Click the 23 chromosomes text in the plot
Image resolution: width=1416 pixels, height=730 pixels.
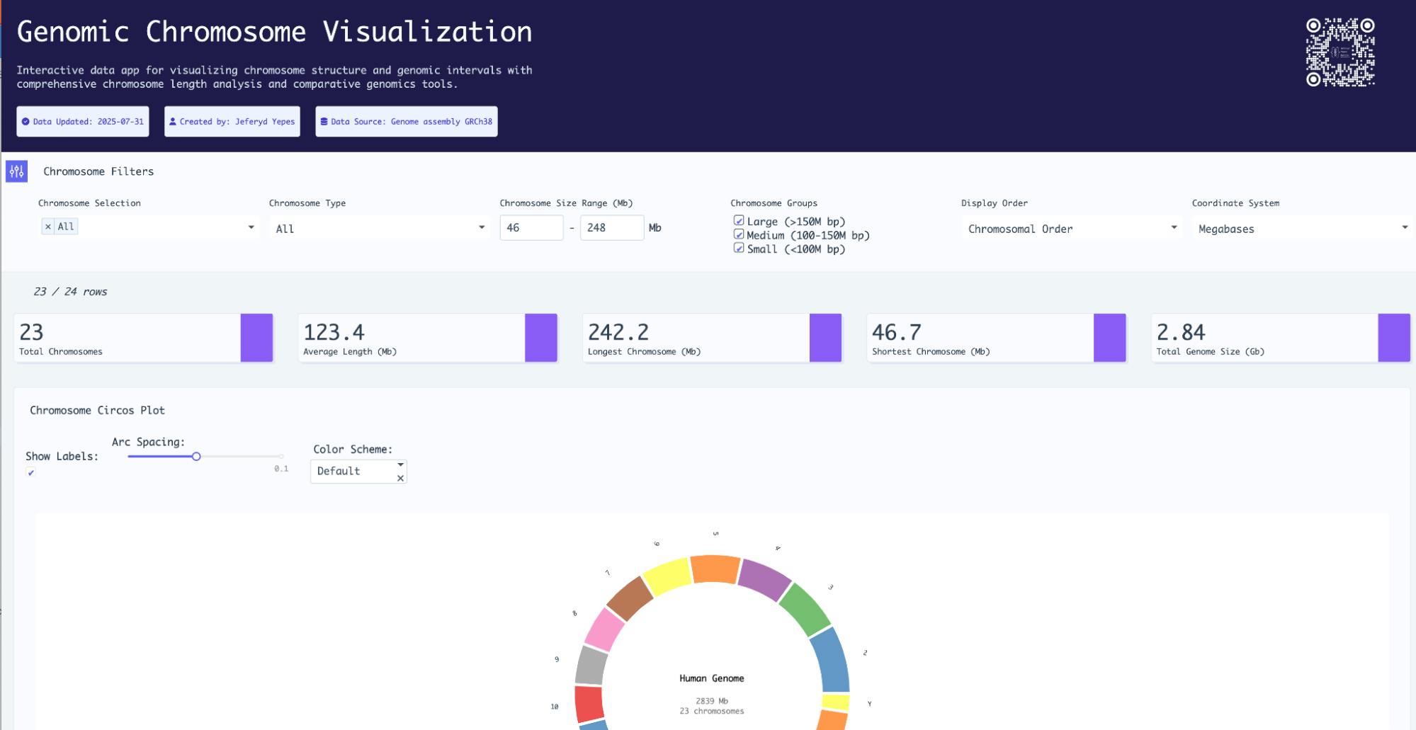coord(712,711)
